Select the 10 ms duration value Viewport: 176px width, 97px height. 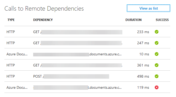[x=144, y=54]
